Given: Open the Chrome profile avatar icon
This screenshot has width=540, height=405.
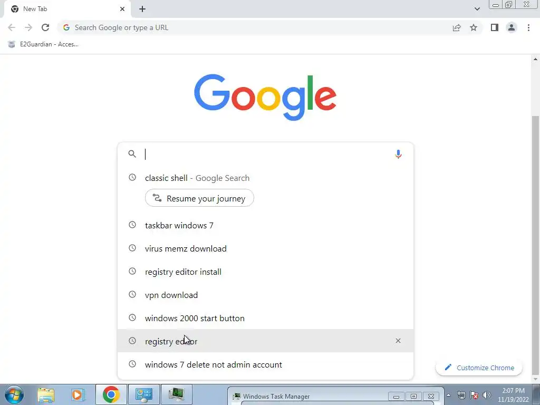Looking at the screenshot, I should point(512,27).
